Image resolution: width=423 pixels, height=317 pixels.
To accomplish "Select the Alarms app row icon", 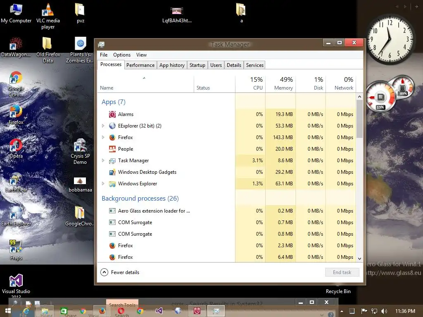I will click(x=112, y=114).
